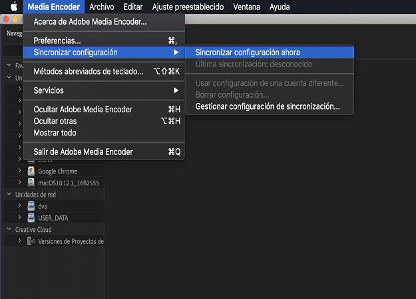This screenshot has height=299, width=416.
Task: Expand the macOS10.12.1_16B2555 volume
Action: [x=20, y=183]
